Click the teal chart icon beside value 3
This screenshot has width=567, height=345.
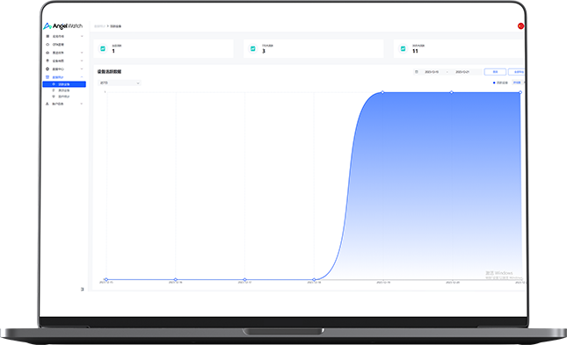(253, 48)
